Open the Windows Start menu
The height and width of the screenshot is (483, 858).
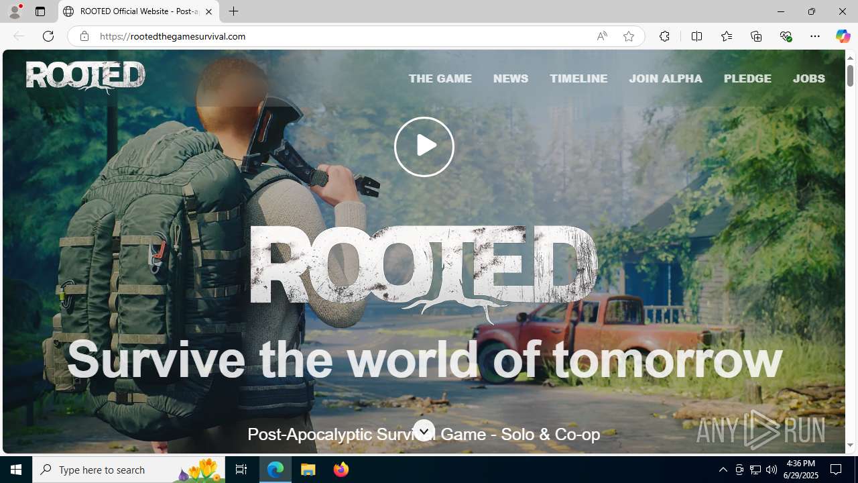[16, 470]
